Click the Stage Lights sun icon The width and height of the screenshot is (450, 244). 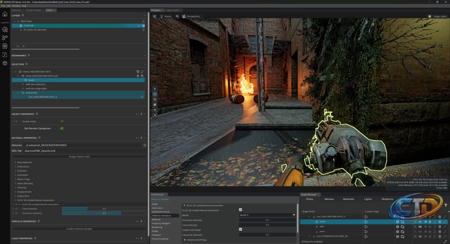pos(430,16)
